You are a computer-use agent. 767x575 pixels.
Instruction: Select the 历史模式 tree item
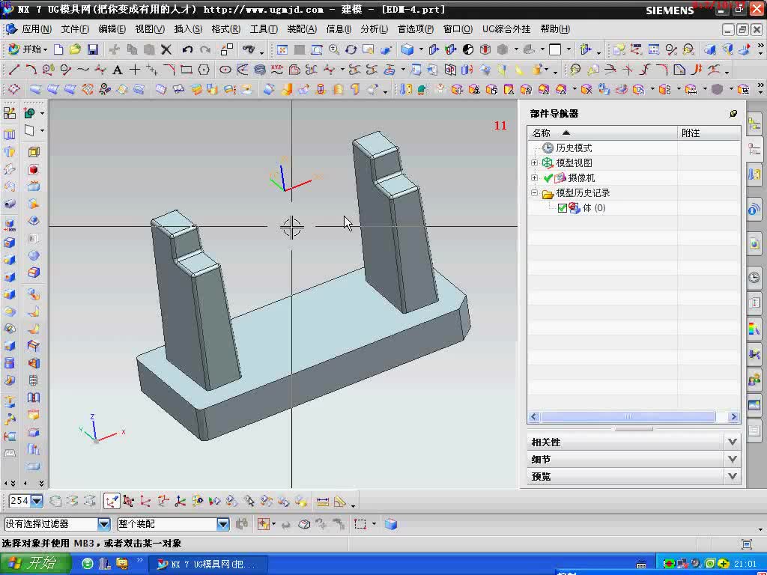click(x=574, y=147)
